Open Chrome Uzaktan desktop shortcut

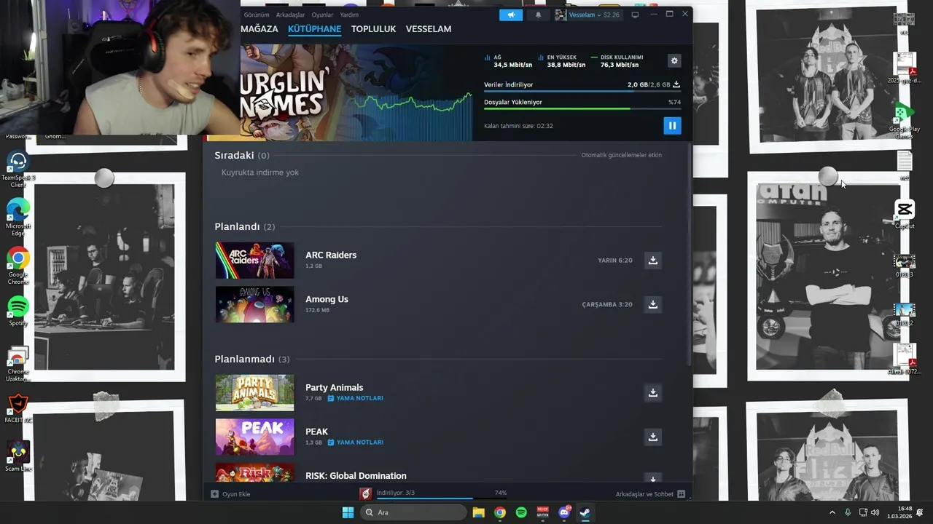[18, 364]
